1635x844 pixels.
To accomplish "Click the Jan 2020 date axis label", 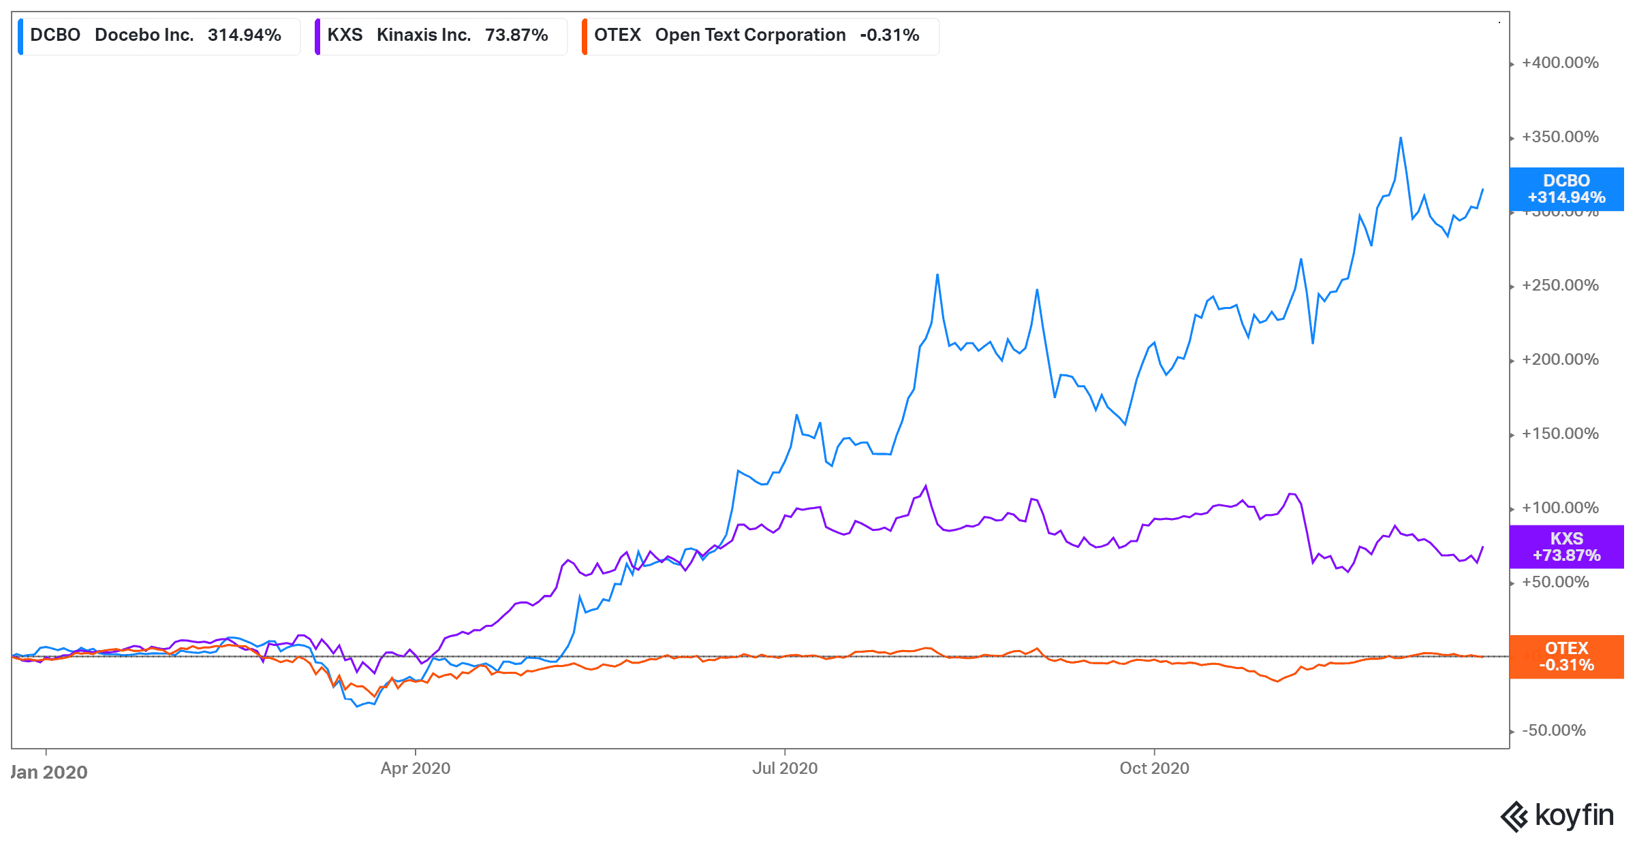I will [x=49, y=772].
